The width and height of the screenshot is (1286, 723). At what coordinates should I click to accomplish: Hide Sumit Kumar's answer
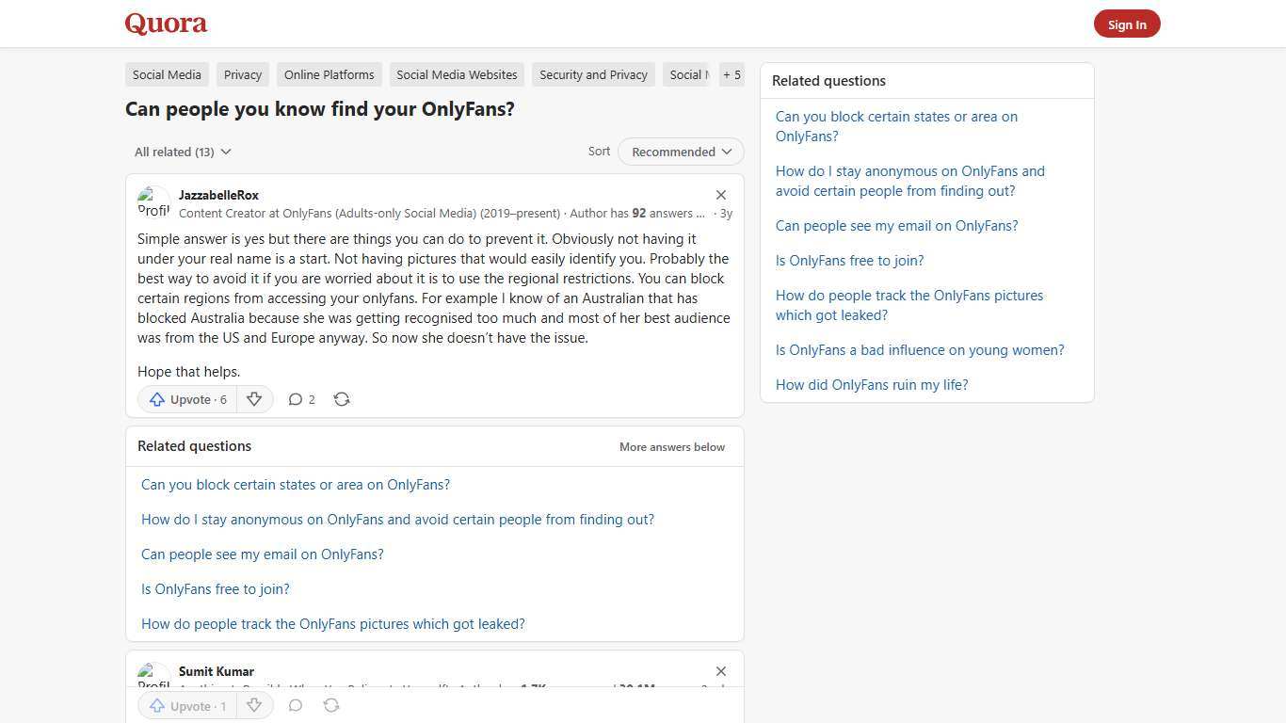721,671
